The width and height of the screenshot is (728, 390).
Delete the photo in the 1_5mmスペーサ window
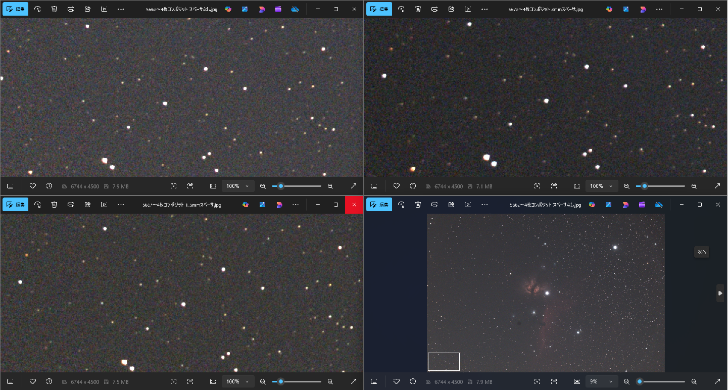(54, 205)
